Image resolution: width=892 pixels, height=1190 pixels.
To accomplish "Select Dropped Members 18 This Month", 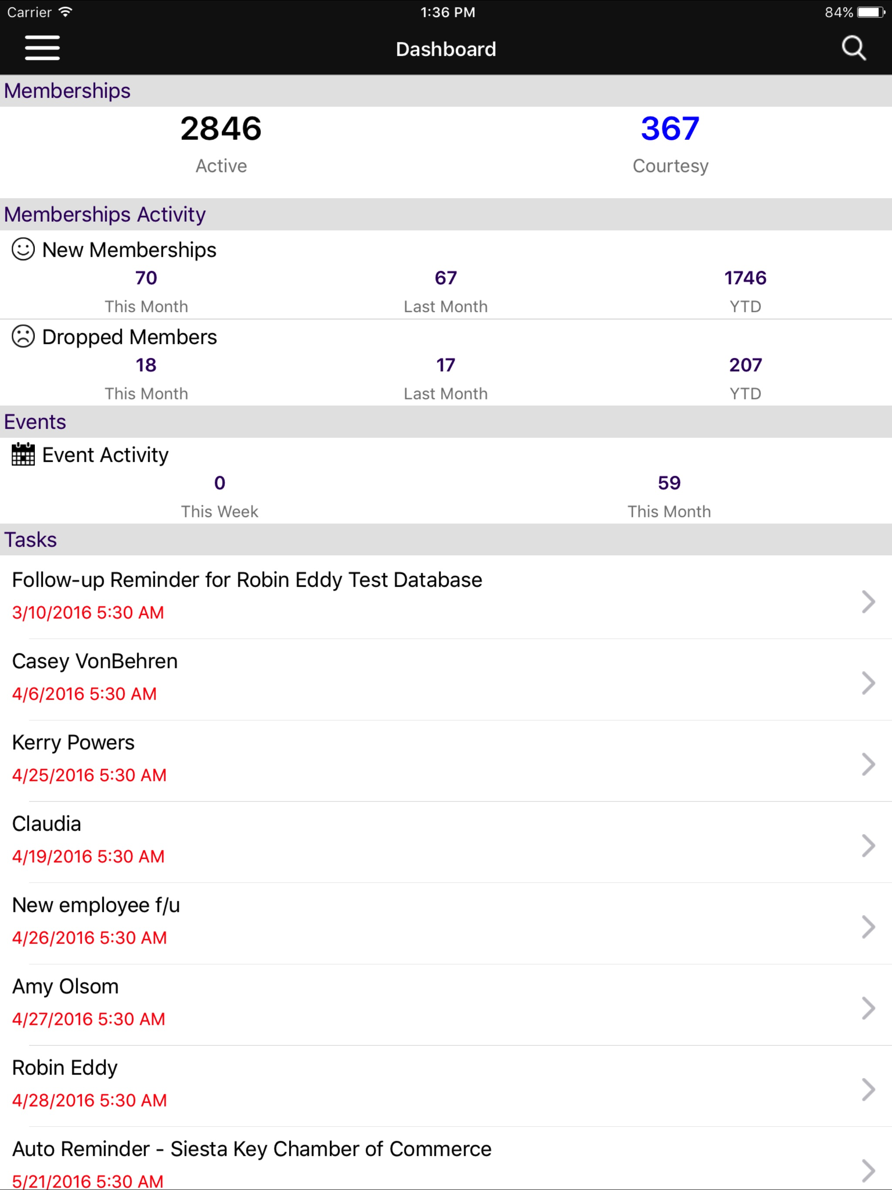I will pos(146,365).
